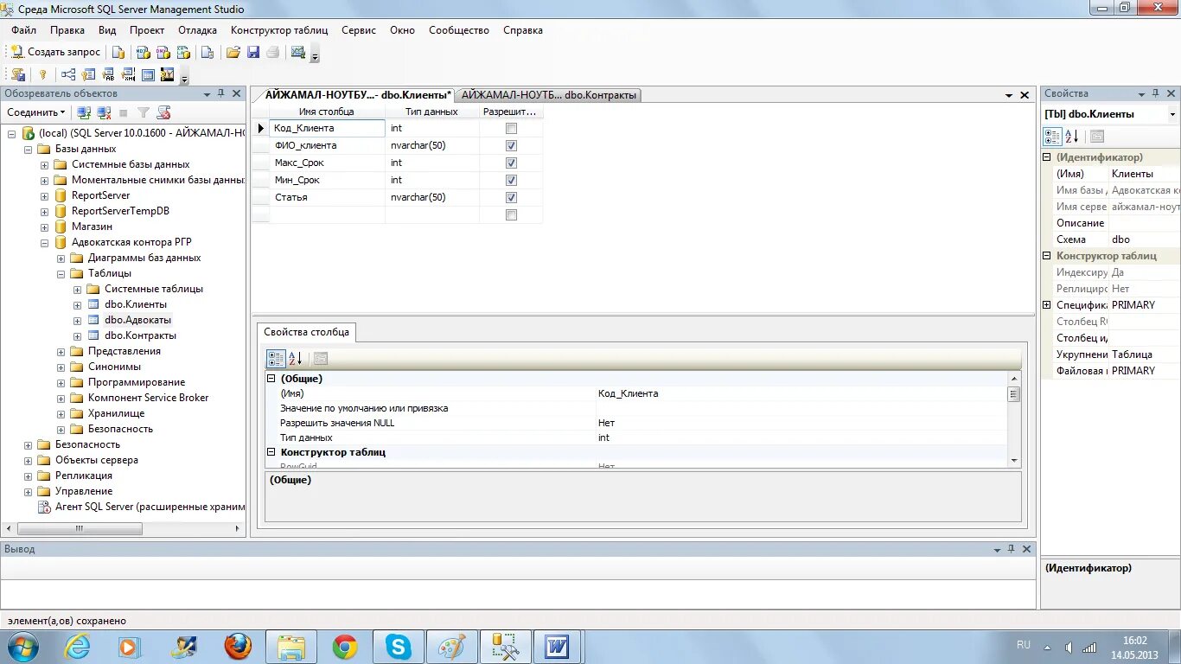Click Disconnect icon in Object Explorer
Image resolution: width=1181 pixels, height=664 pixels.
104,112
